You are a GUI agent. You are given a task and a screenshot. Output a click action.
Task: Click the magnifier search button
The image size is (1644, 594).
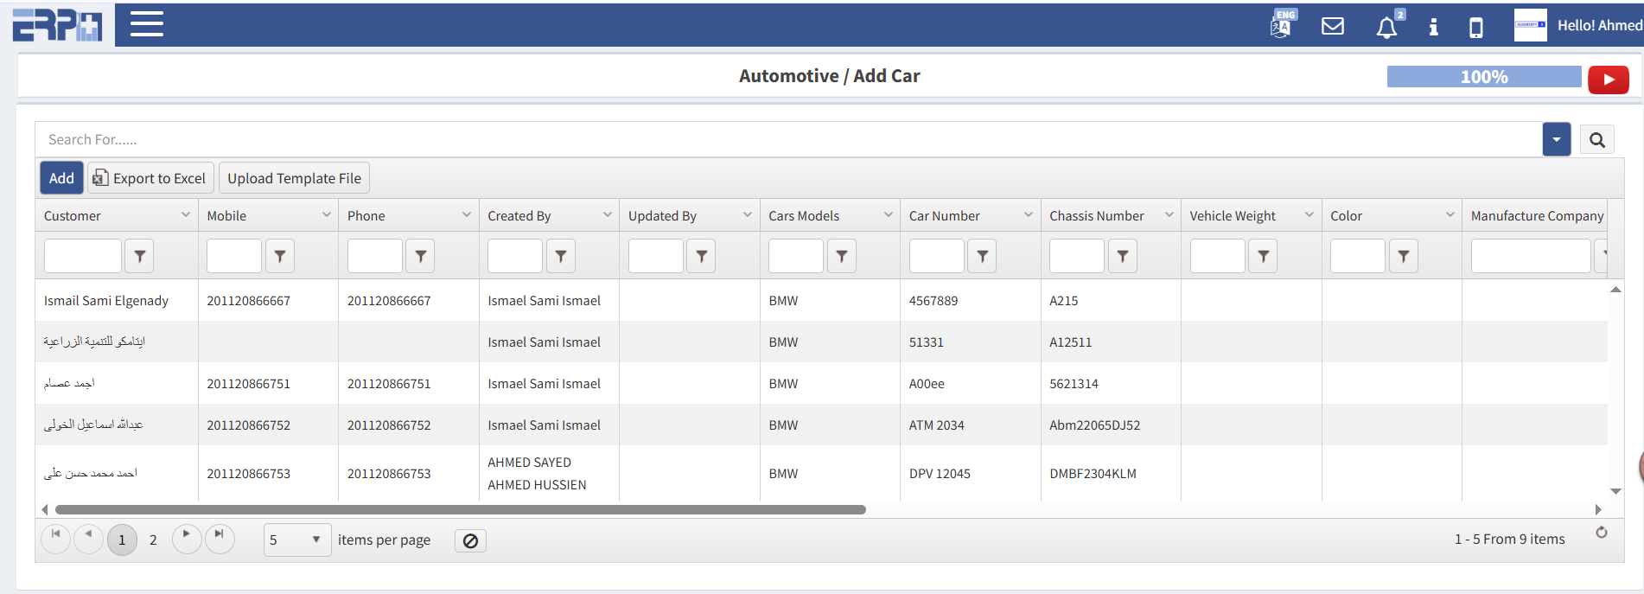pyautogui.click(x=1596, y=140)
